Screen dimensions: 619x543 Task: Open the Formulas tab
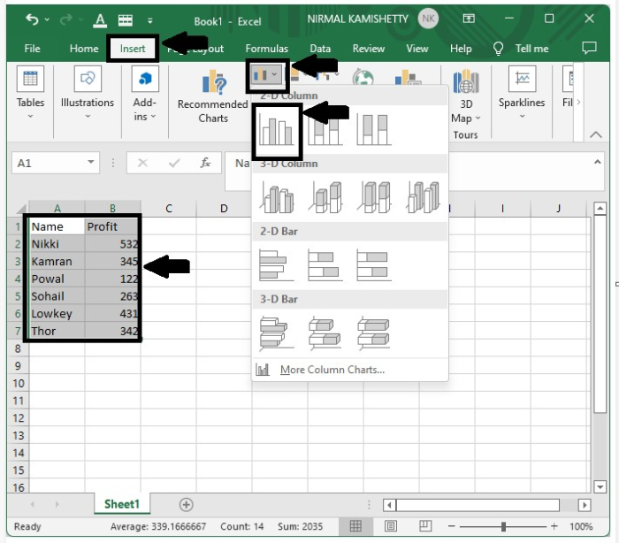266,49
